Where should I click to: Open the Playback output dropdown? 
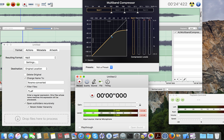click(x=193, y=28)
